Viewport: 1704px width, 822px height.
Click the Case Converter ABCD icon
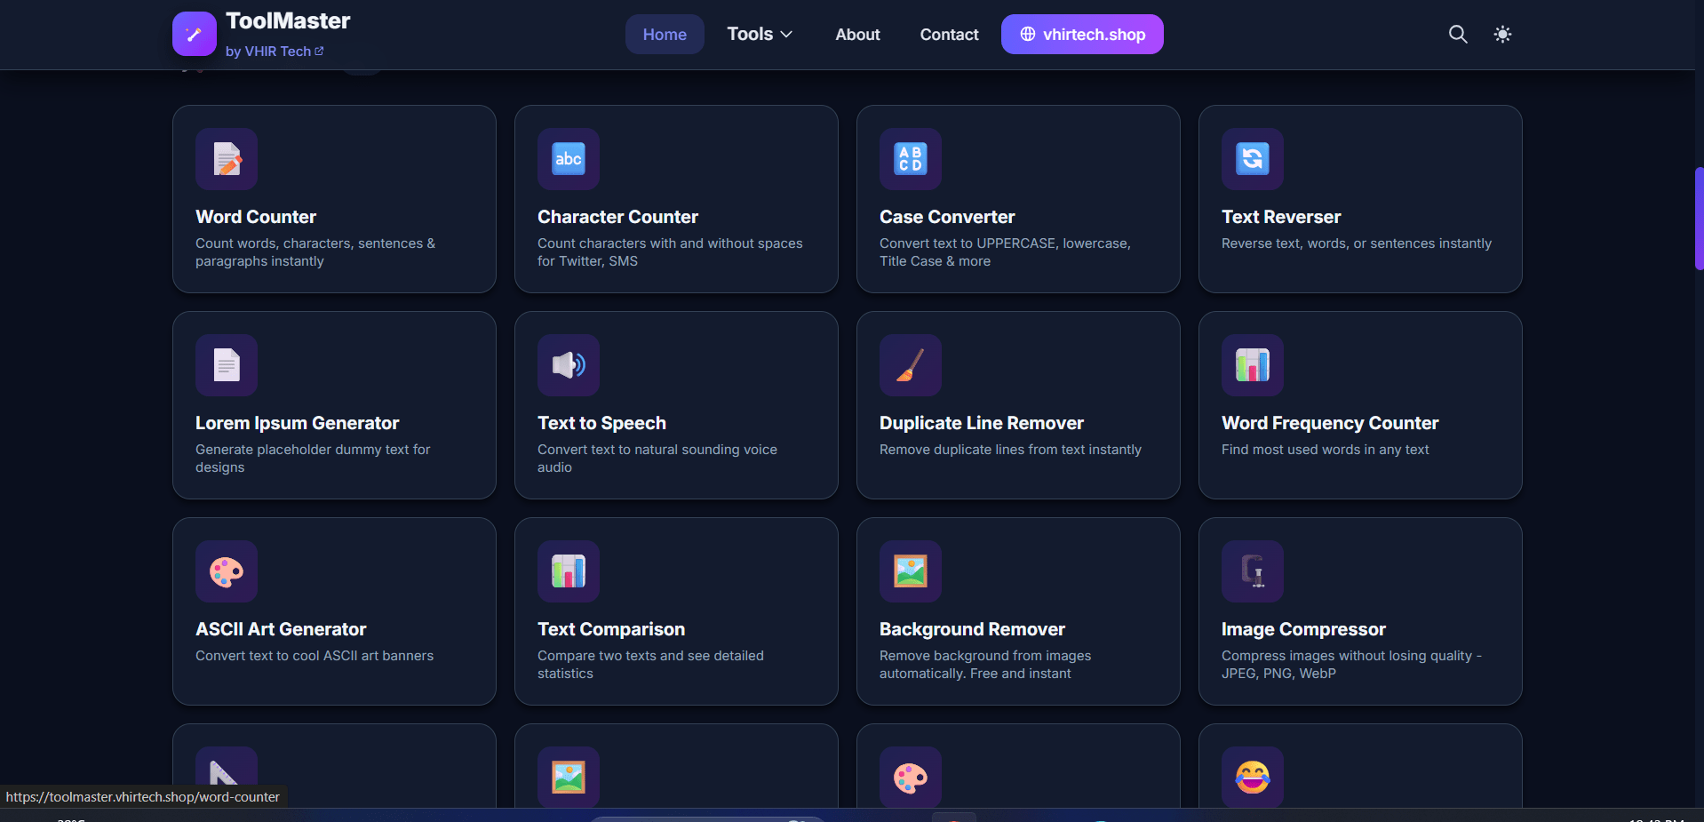pos(911,159)
